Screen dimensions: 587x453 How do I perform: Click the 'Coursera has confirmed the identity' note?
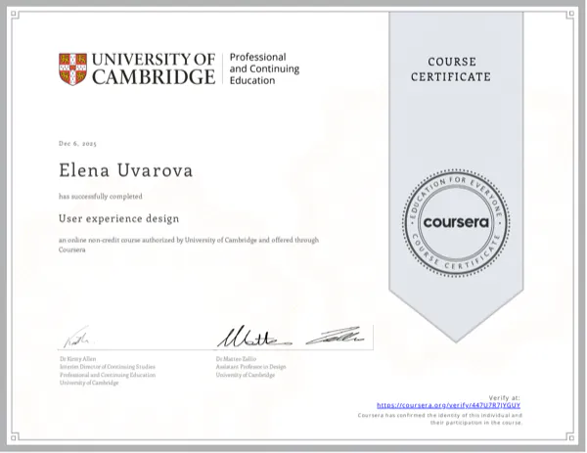[440, 419]
